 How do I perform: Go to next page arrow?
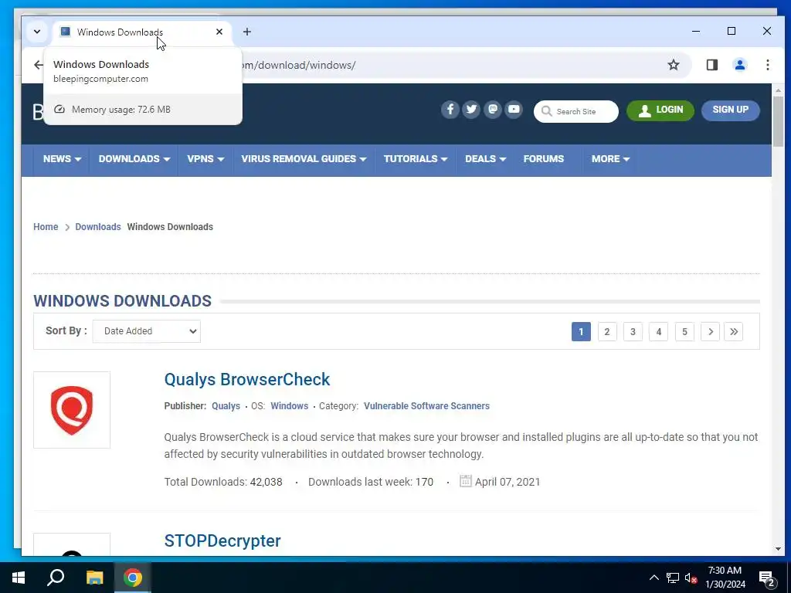coord(711,332)
